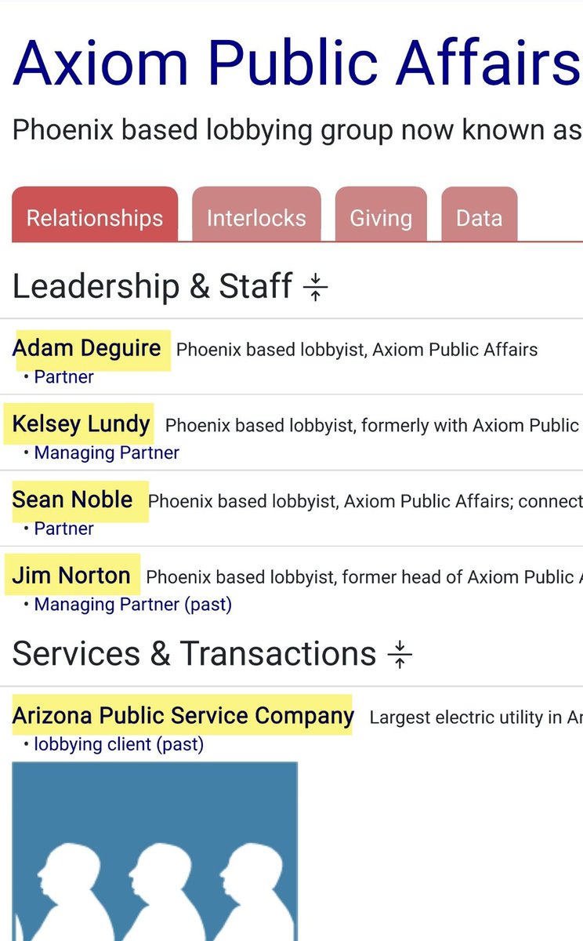
Task: Select the Giving tab
Action: [381, 217]
